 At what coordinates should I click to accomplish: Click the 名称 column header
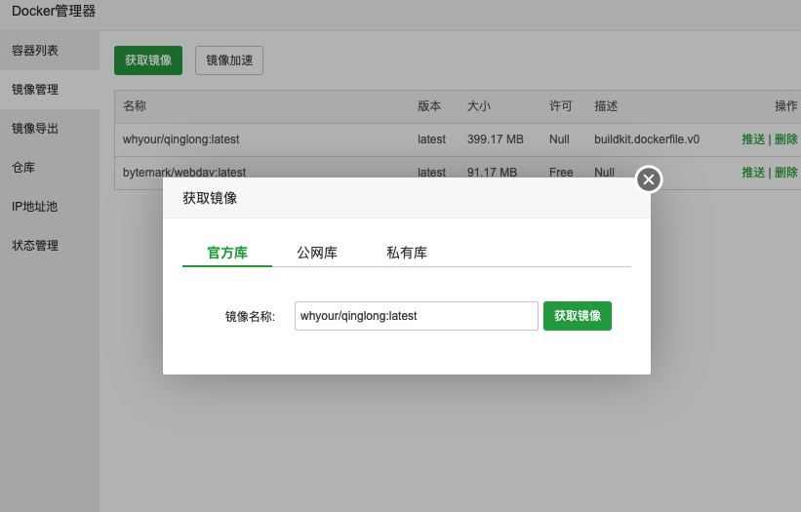pyautogui.click(x=135, y=106)
